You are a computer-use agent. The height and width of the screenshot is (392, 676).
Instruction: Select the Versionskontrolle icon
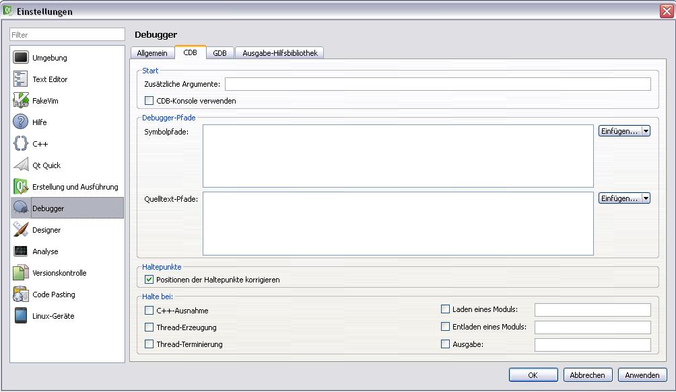coord(21,272)
